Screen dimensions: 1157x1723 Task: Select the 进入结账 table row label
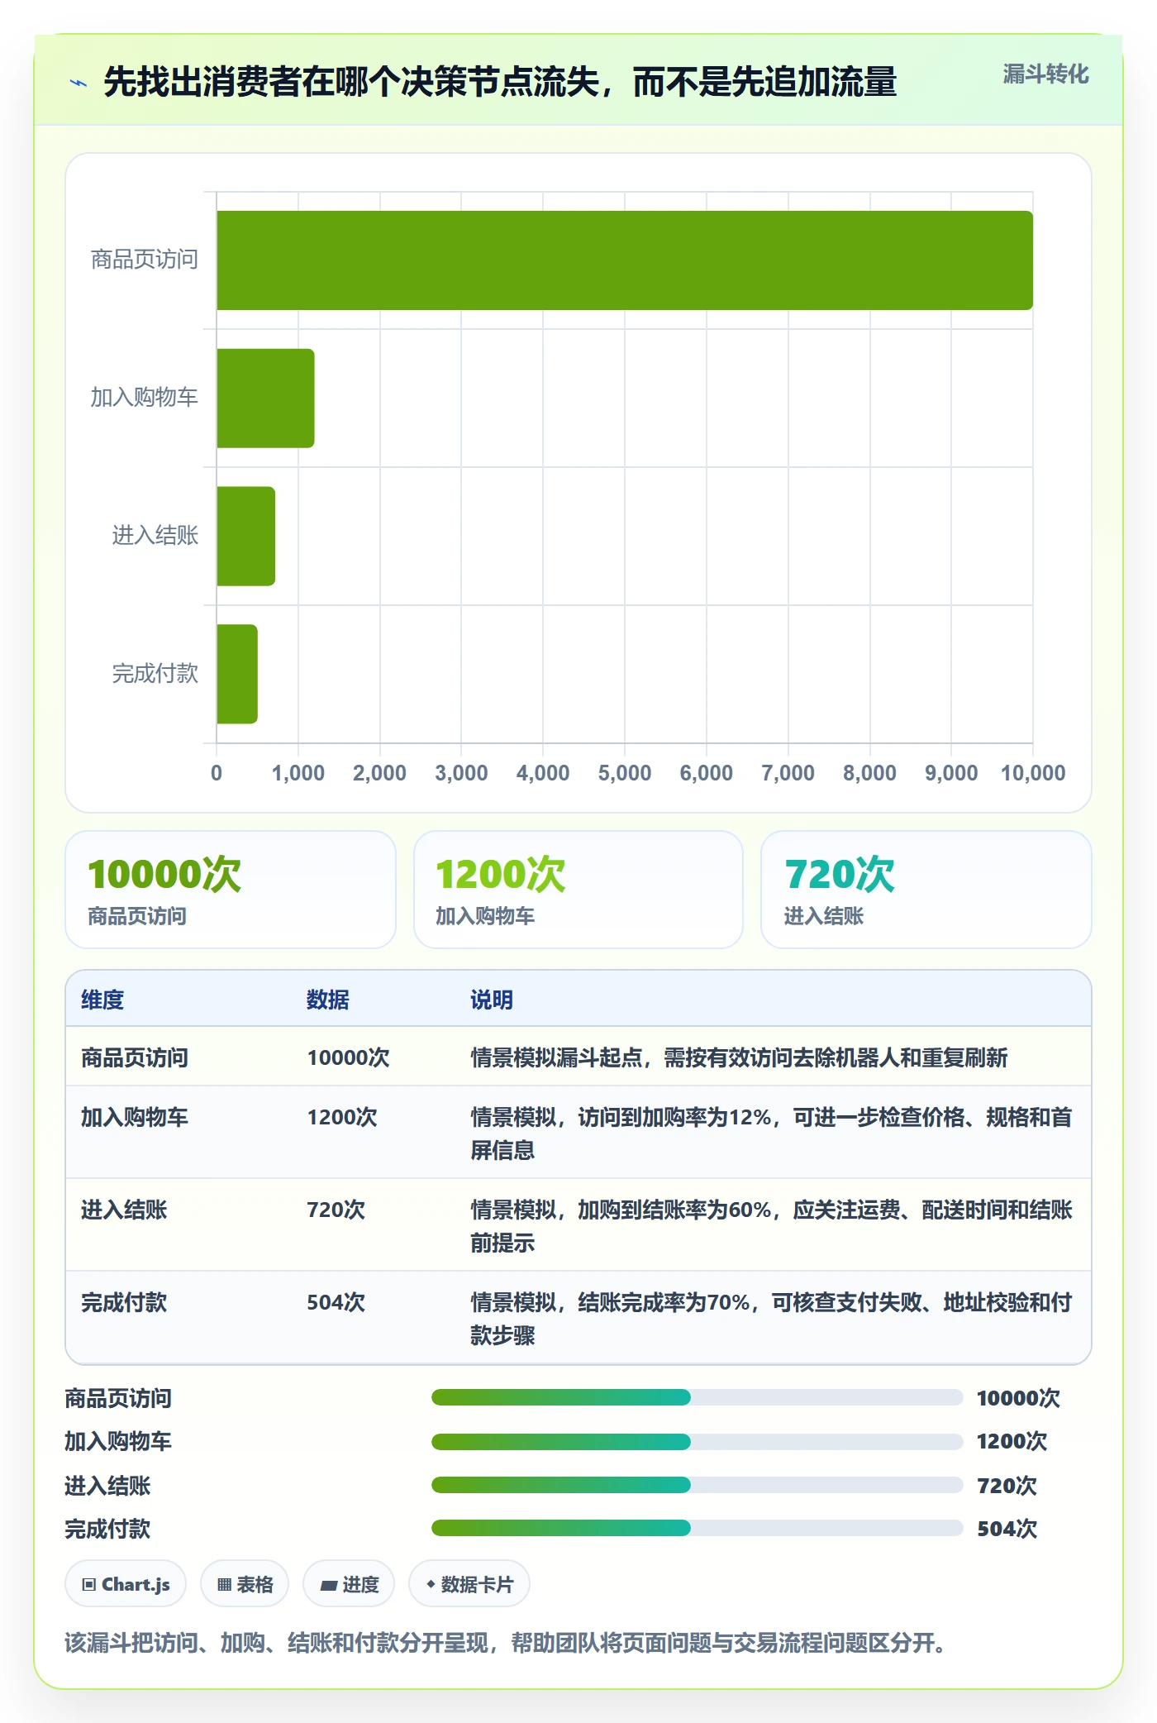[124, 1210]
